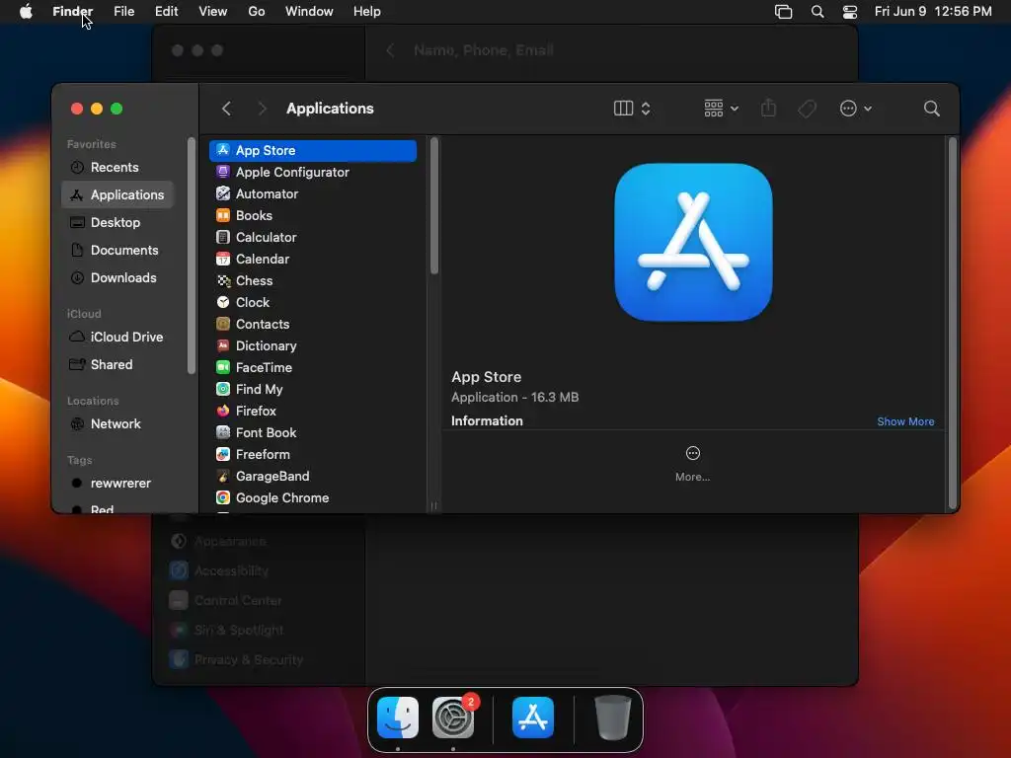
Task: Select the Calendar app
Action: point(313,260)
